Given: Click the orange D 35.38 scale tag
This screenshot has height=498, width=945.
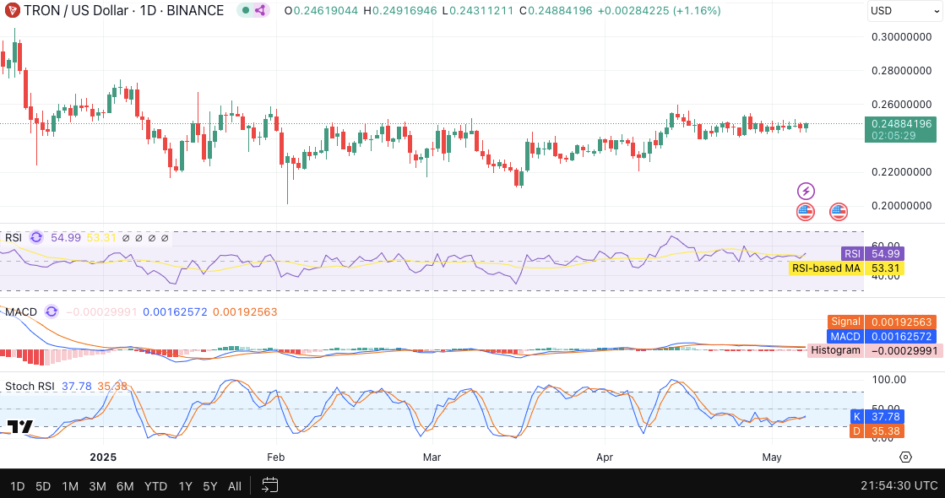Looking at the screenshot, I should [877, 430].
